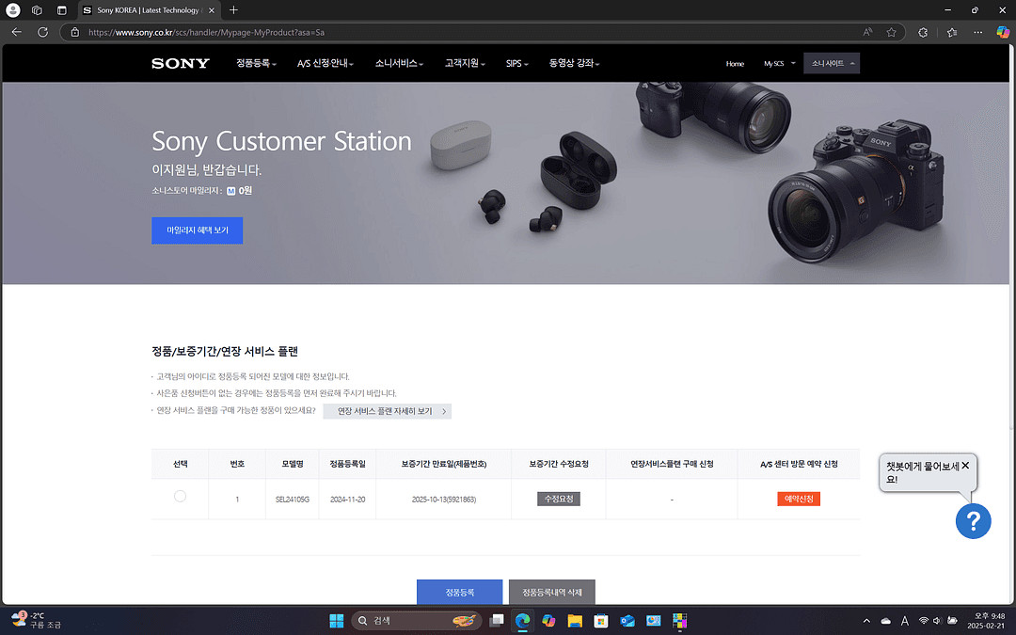Open File Explorer from the taskbar
Image resolution: width=1016 pixels, height=635 pixels.
[x=575, y=621]
